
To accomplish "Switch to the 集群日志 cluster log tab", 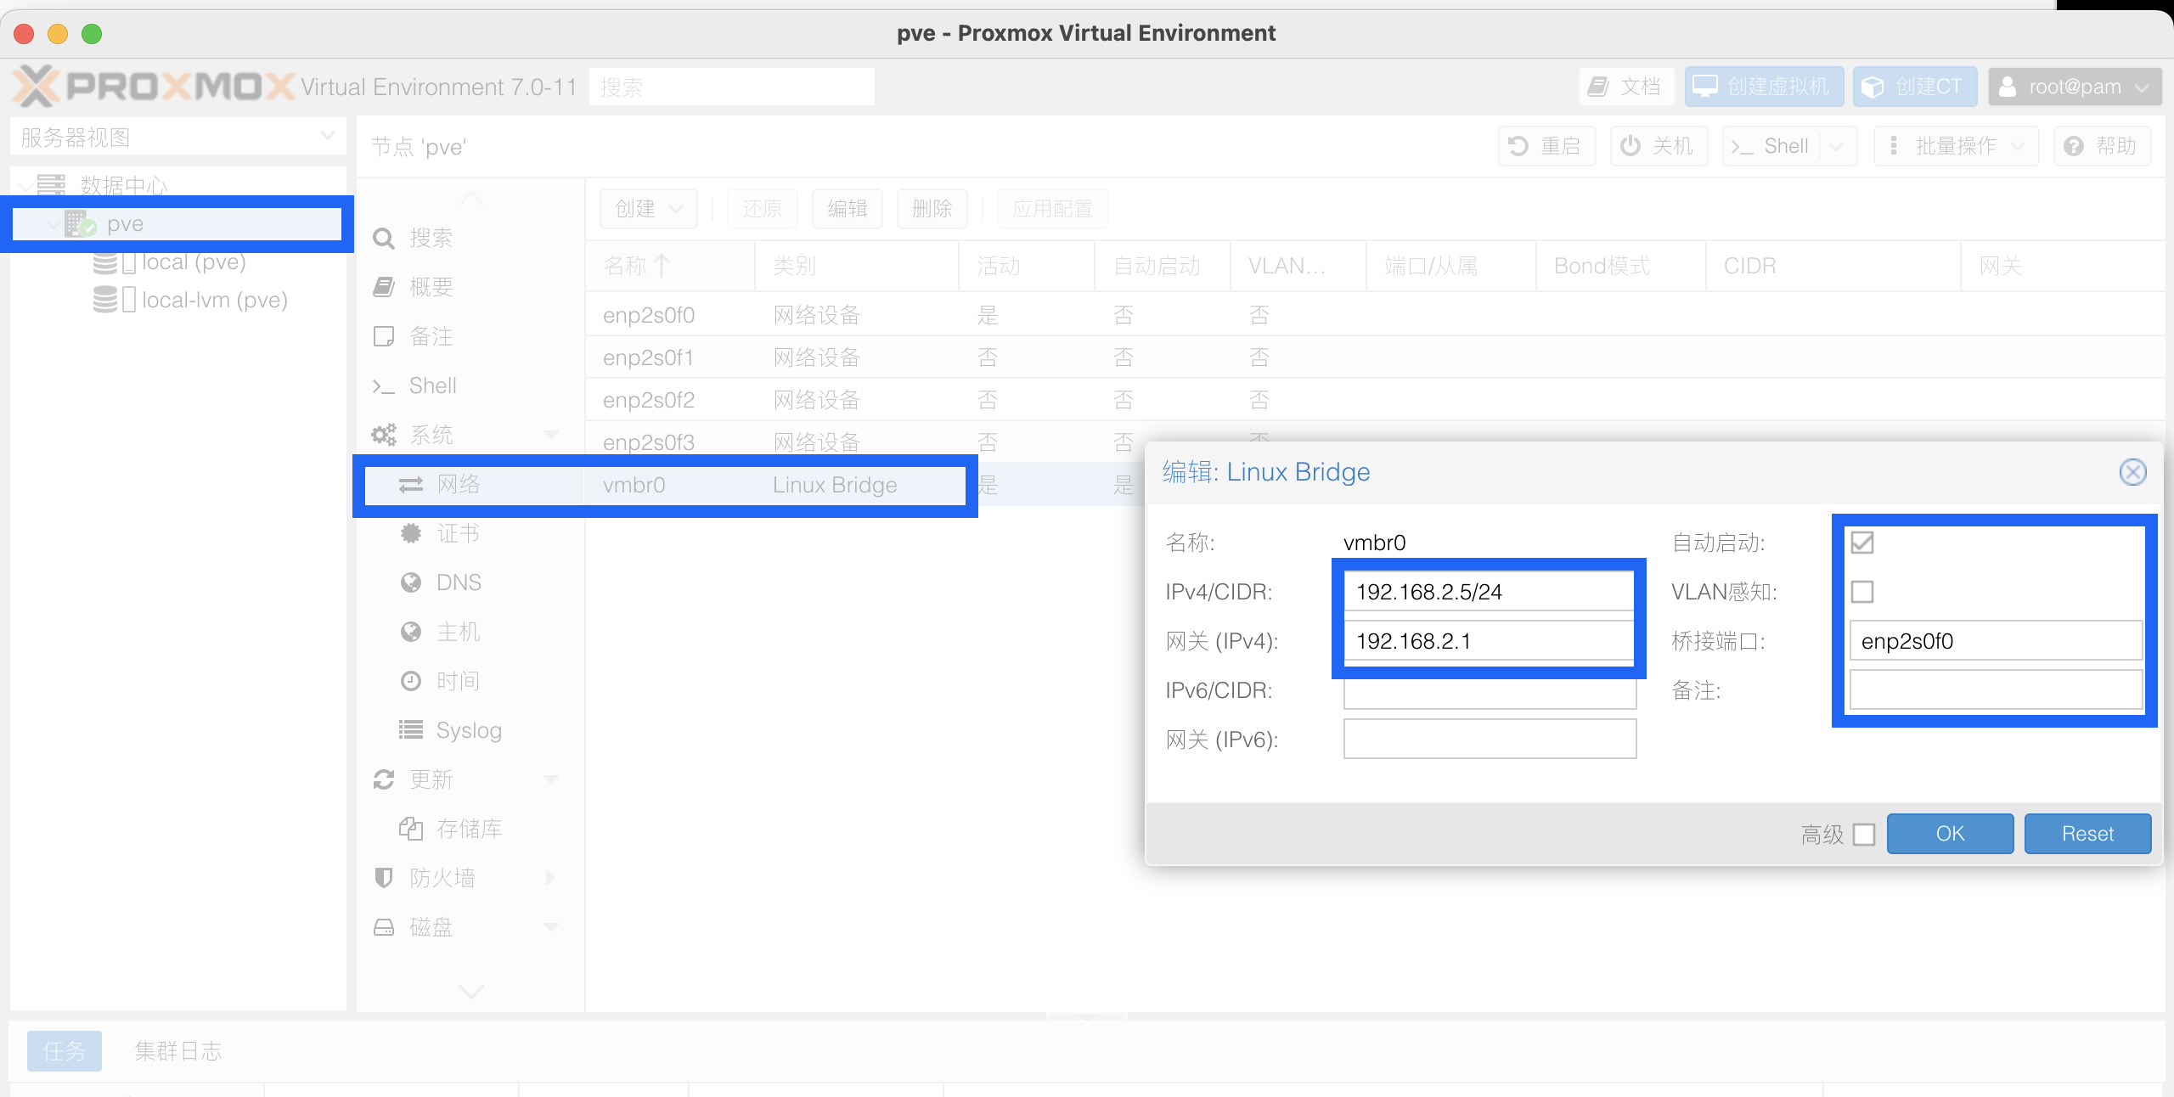I will [x=178, y=1051].
